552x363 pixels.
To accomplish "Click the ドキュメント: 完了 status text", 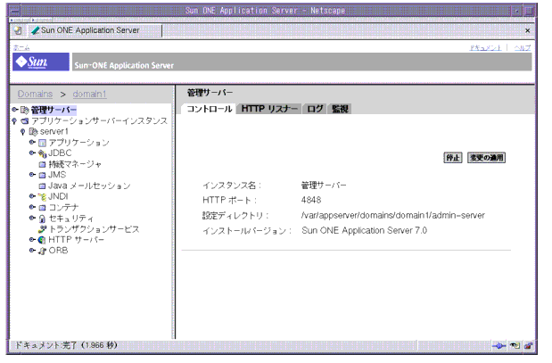I will point(66,345).
